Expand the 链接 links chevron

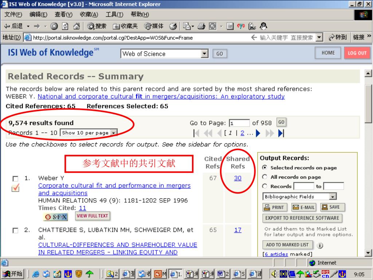(369, 36)
